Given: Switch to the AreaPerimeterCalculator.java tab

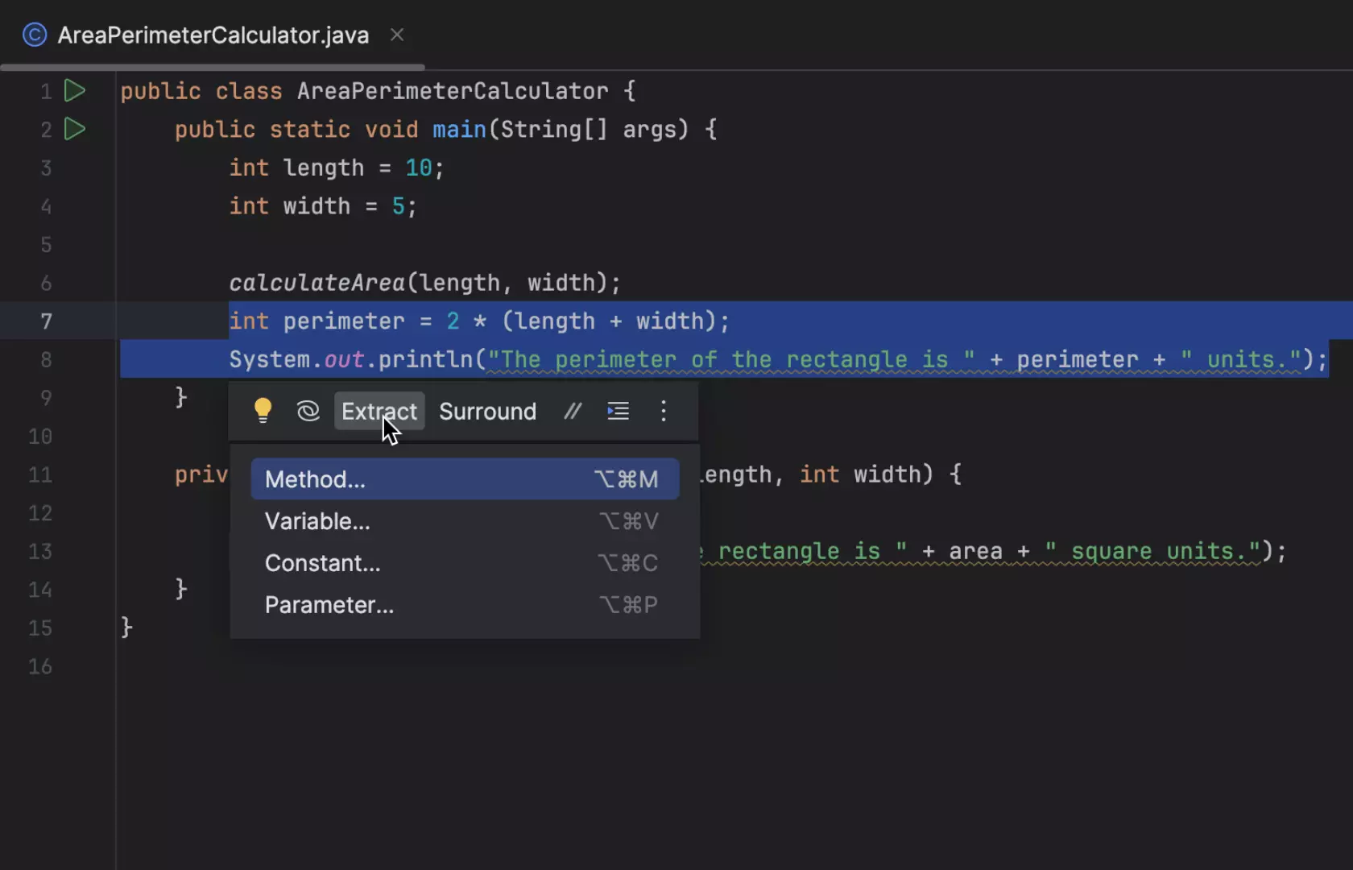Looking at the screenshot, I should click(212, 35).
